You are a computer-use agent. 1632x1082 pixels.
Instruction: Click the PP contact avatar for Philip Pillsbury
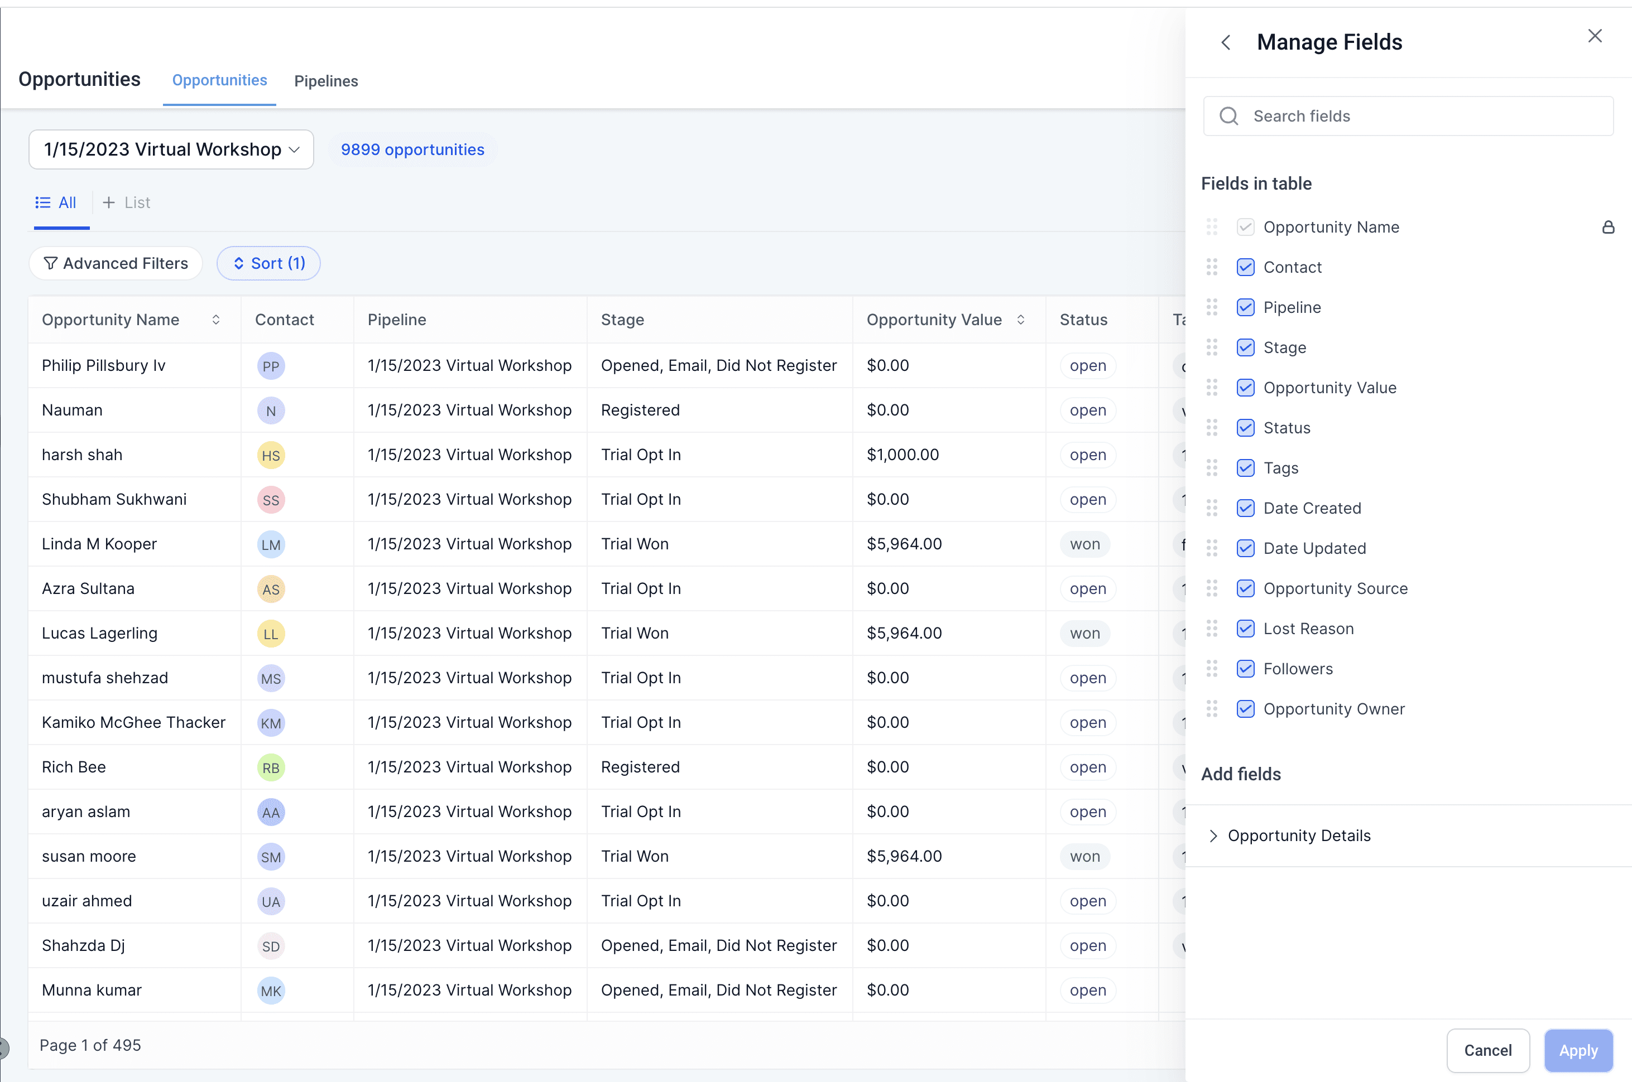(x=271, y=366)
